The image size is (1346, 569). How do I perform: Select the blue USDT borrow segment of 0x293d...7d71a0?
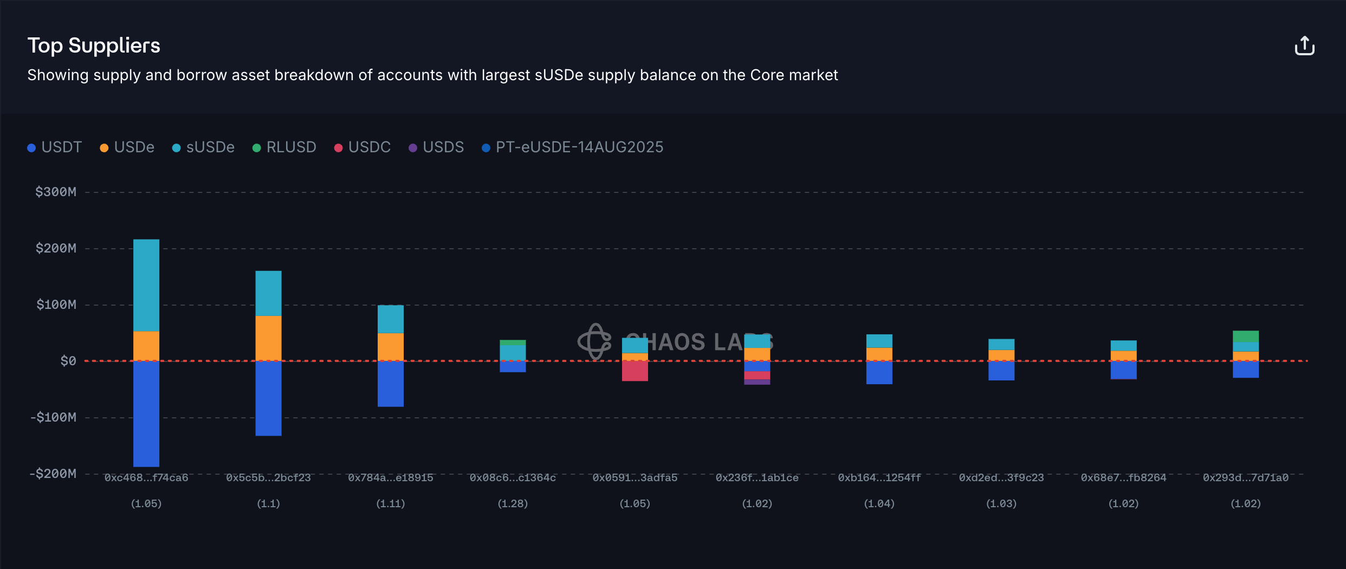point(1246,370)
